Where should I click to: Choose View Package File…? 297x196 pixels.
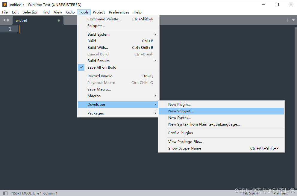[x=221, y=141]
